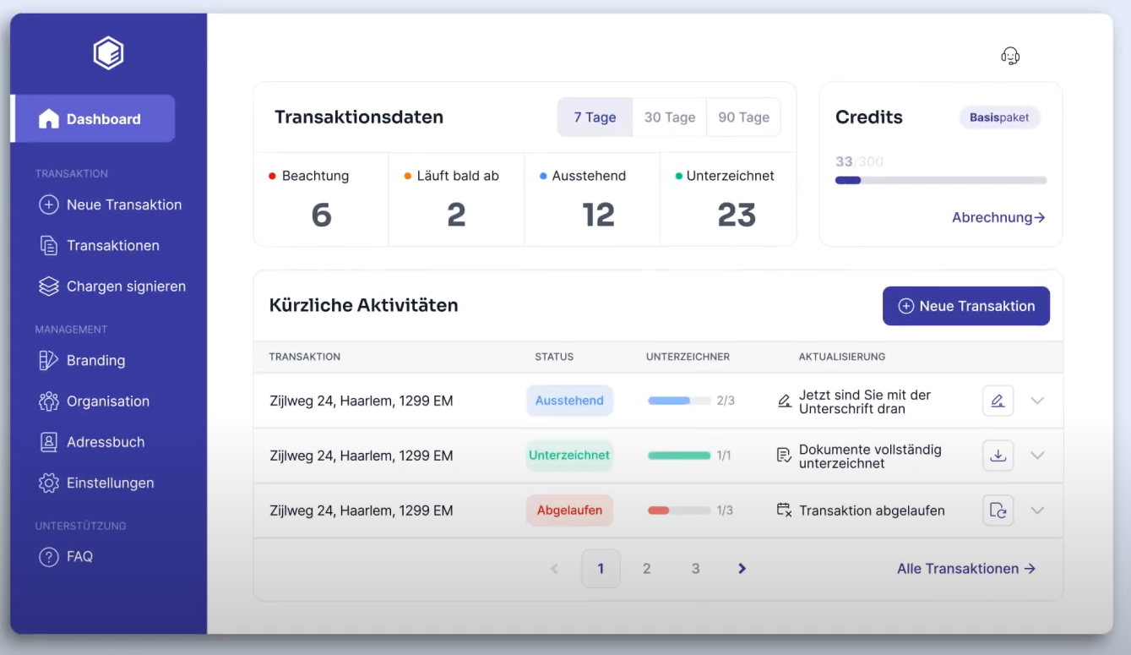Open Einstellungen in the sidebar
Image resolution: width=1131 pixels, height=655 pixels.
click(x=96, y=483)
